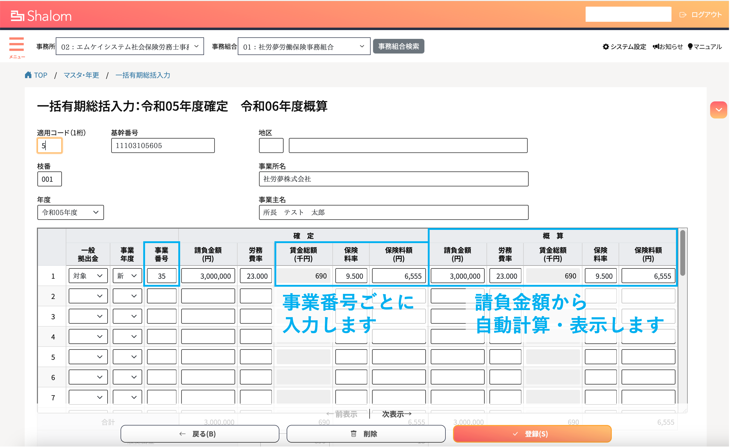Click the small 地区 code field

pos(271,146)
